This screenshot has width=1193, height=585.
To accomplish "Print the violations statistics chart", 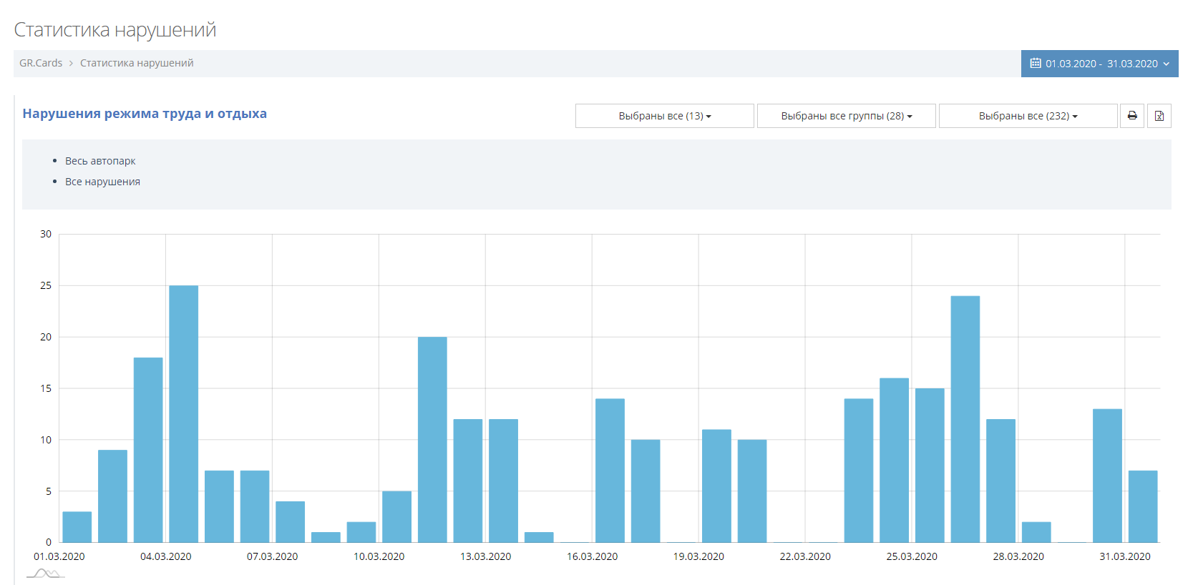I will click(x=1132, y=116).
